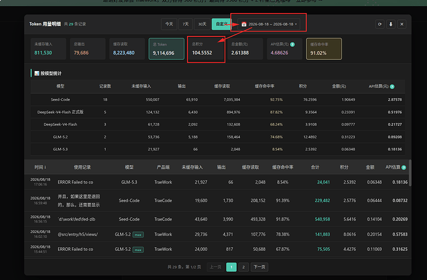This screenshot has width=427, height=280.
Task: Select the 7天 time range tab
Action: tap(186, 24)
